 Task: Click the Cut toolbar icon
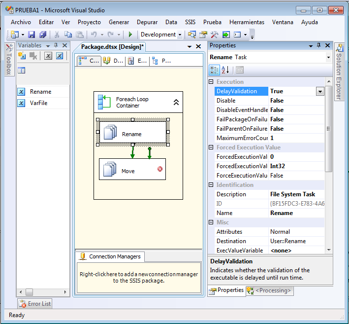(57, 35)
